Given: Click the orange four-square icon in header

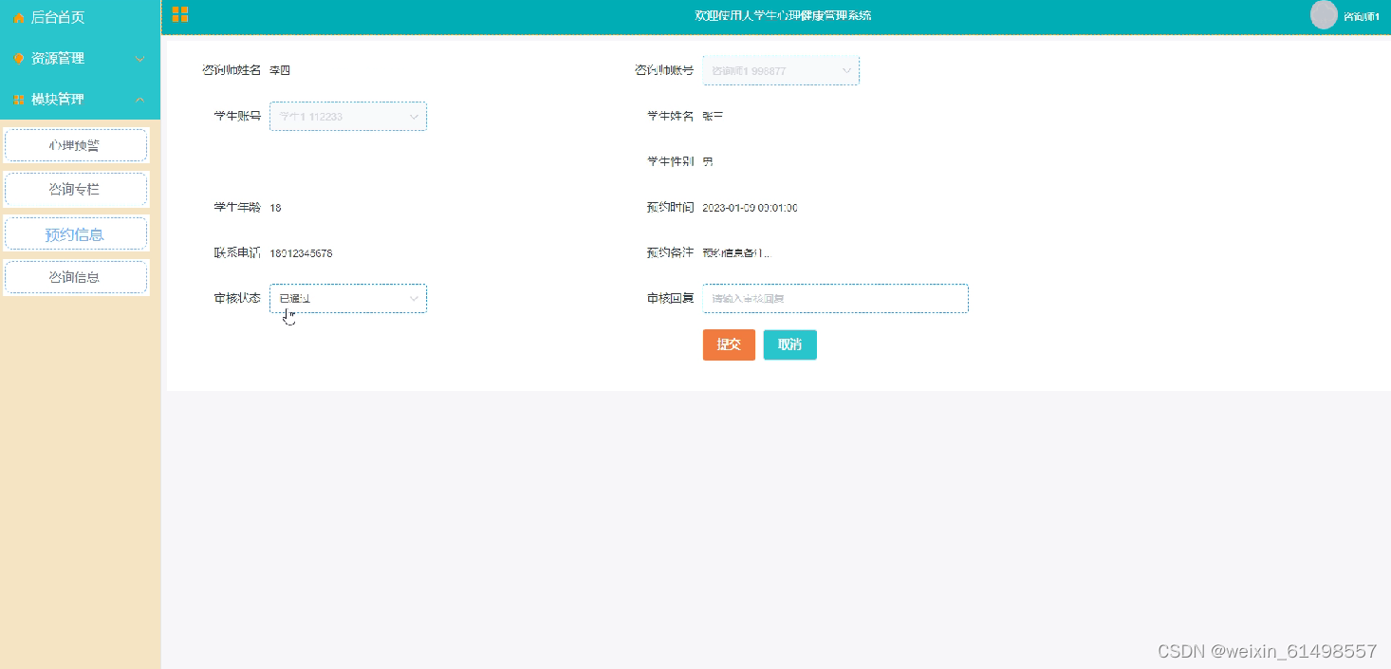Looking at the screenshot, I should pyautogui.click(x=180, y=14).
